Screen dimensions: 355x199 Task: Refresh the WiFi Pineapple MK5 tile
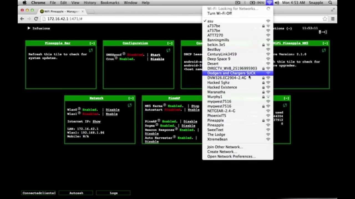pyautogui.click(x=324, y=50)
